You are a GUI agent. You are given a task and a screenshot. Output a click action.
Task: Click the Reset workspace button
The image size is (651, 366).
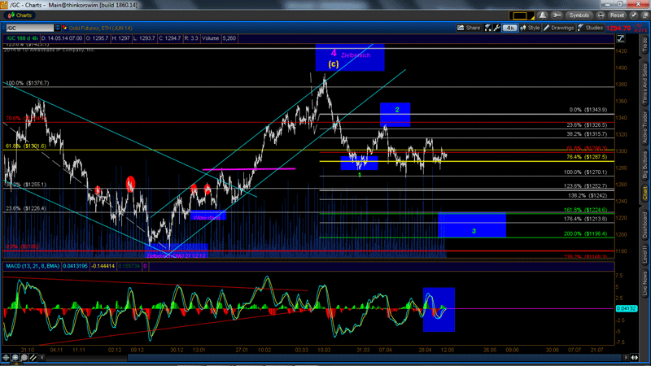(618, 15)
